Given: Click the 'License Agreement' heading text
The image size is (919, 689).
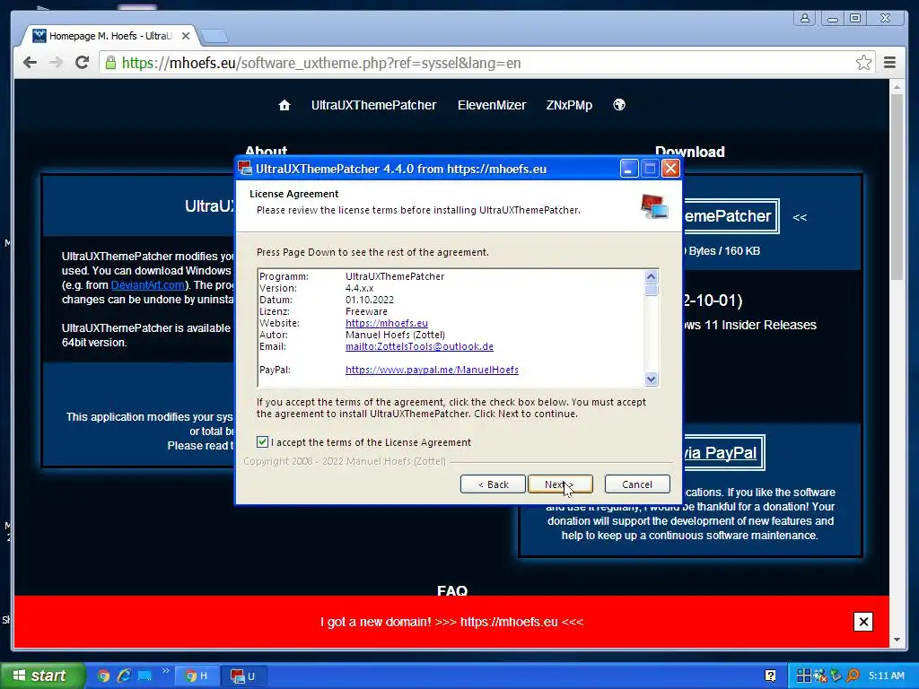Looking at the screenshot, I should pos(294,194).
